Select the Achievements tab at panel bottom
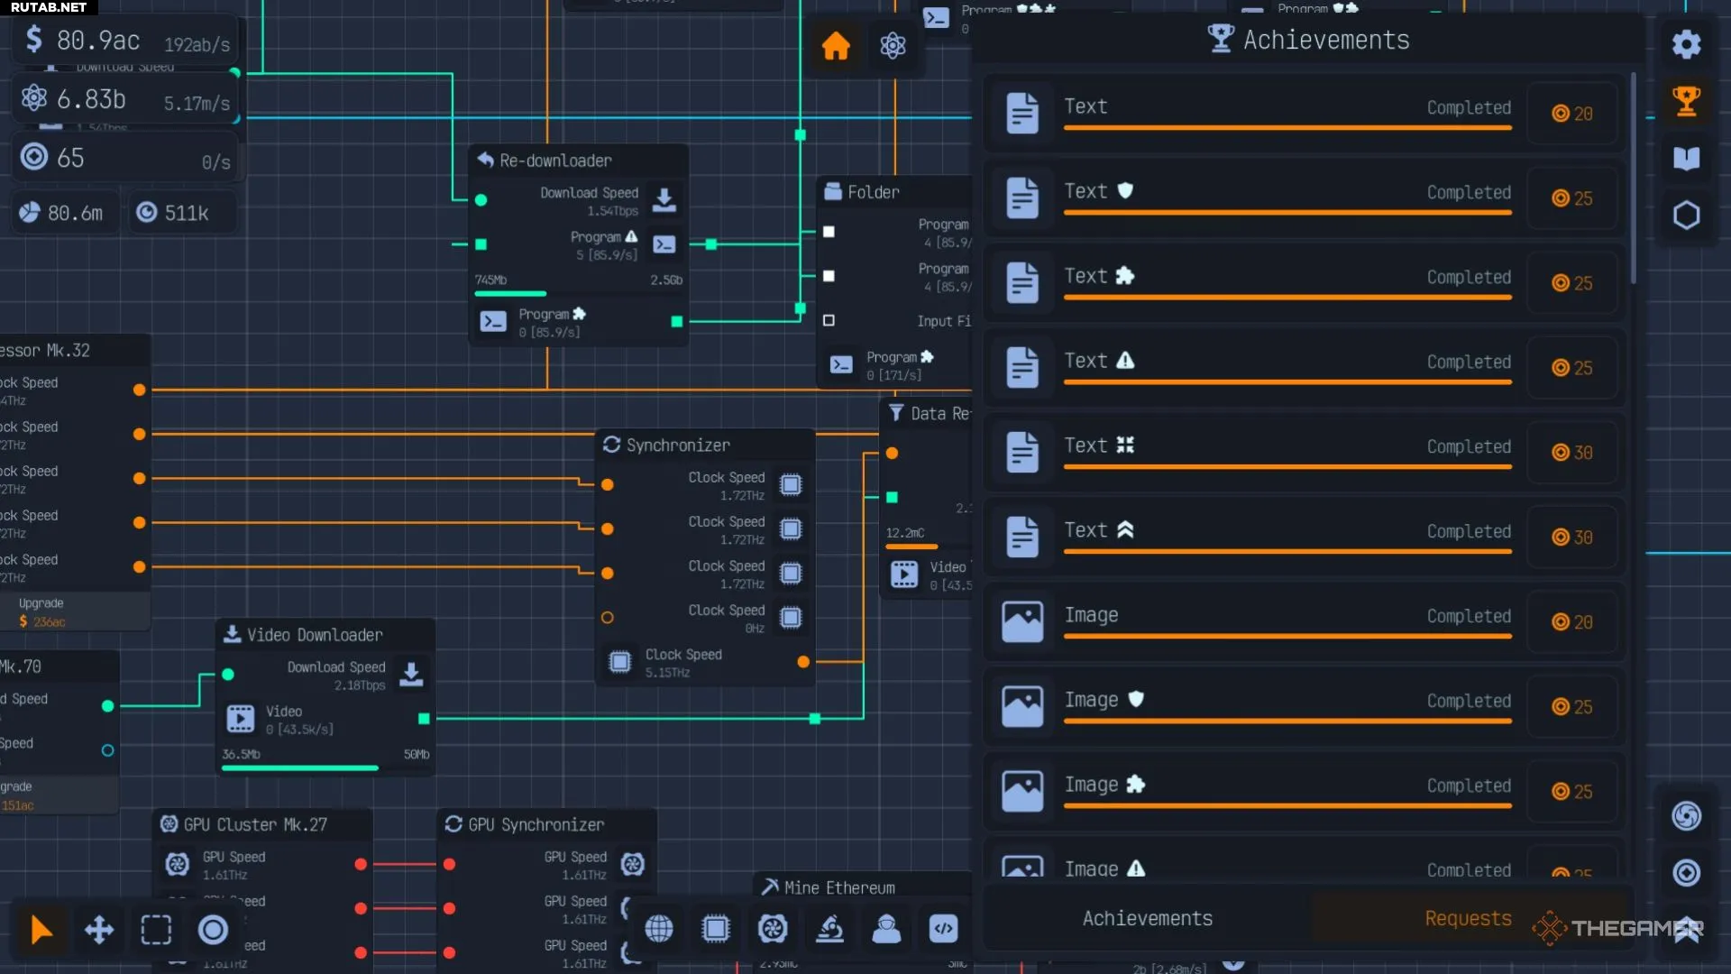Viewport: 1731px width, 974px height. (1147, 918)
